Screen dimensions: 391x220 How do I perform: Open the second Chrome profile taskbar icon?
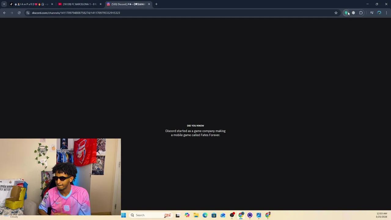click(268, 215)
